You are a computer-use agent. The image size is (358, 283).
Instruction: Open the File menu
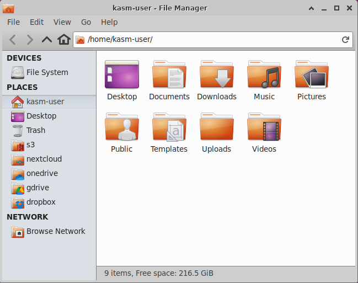13,22
